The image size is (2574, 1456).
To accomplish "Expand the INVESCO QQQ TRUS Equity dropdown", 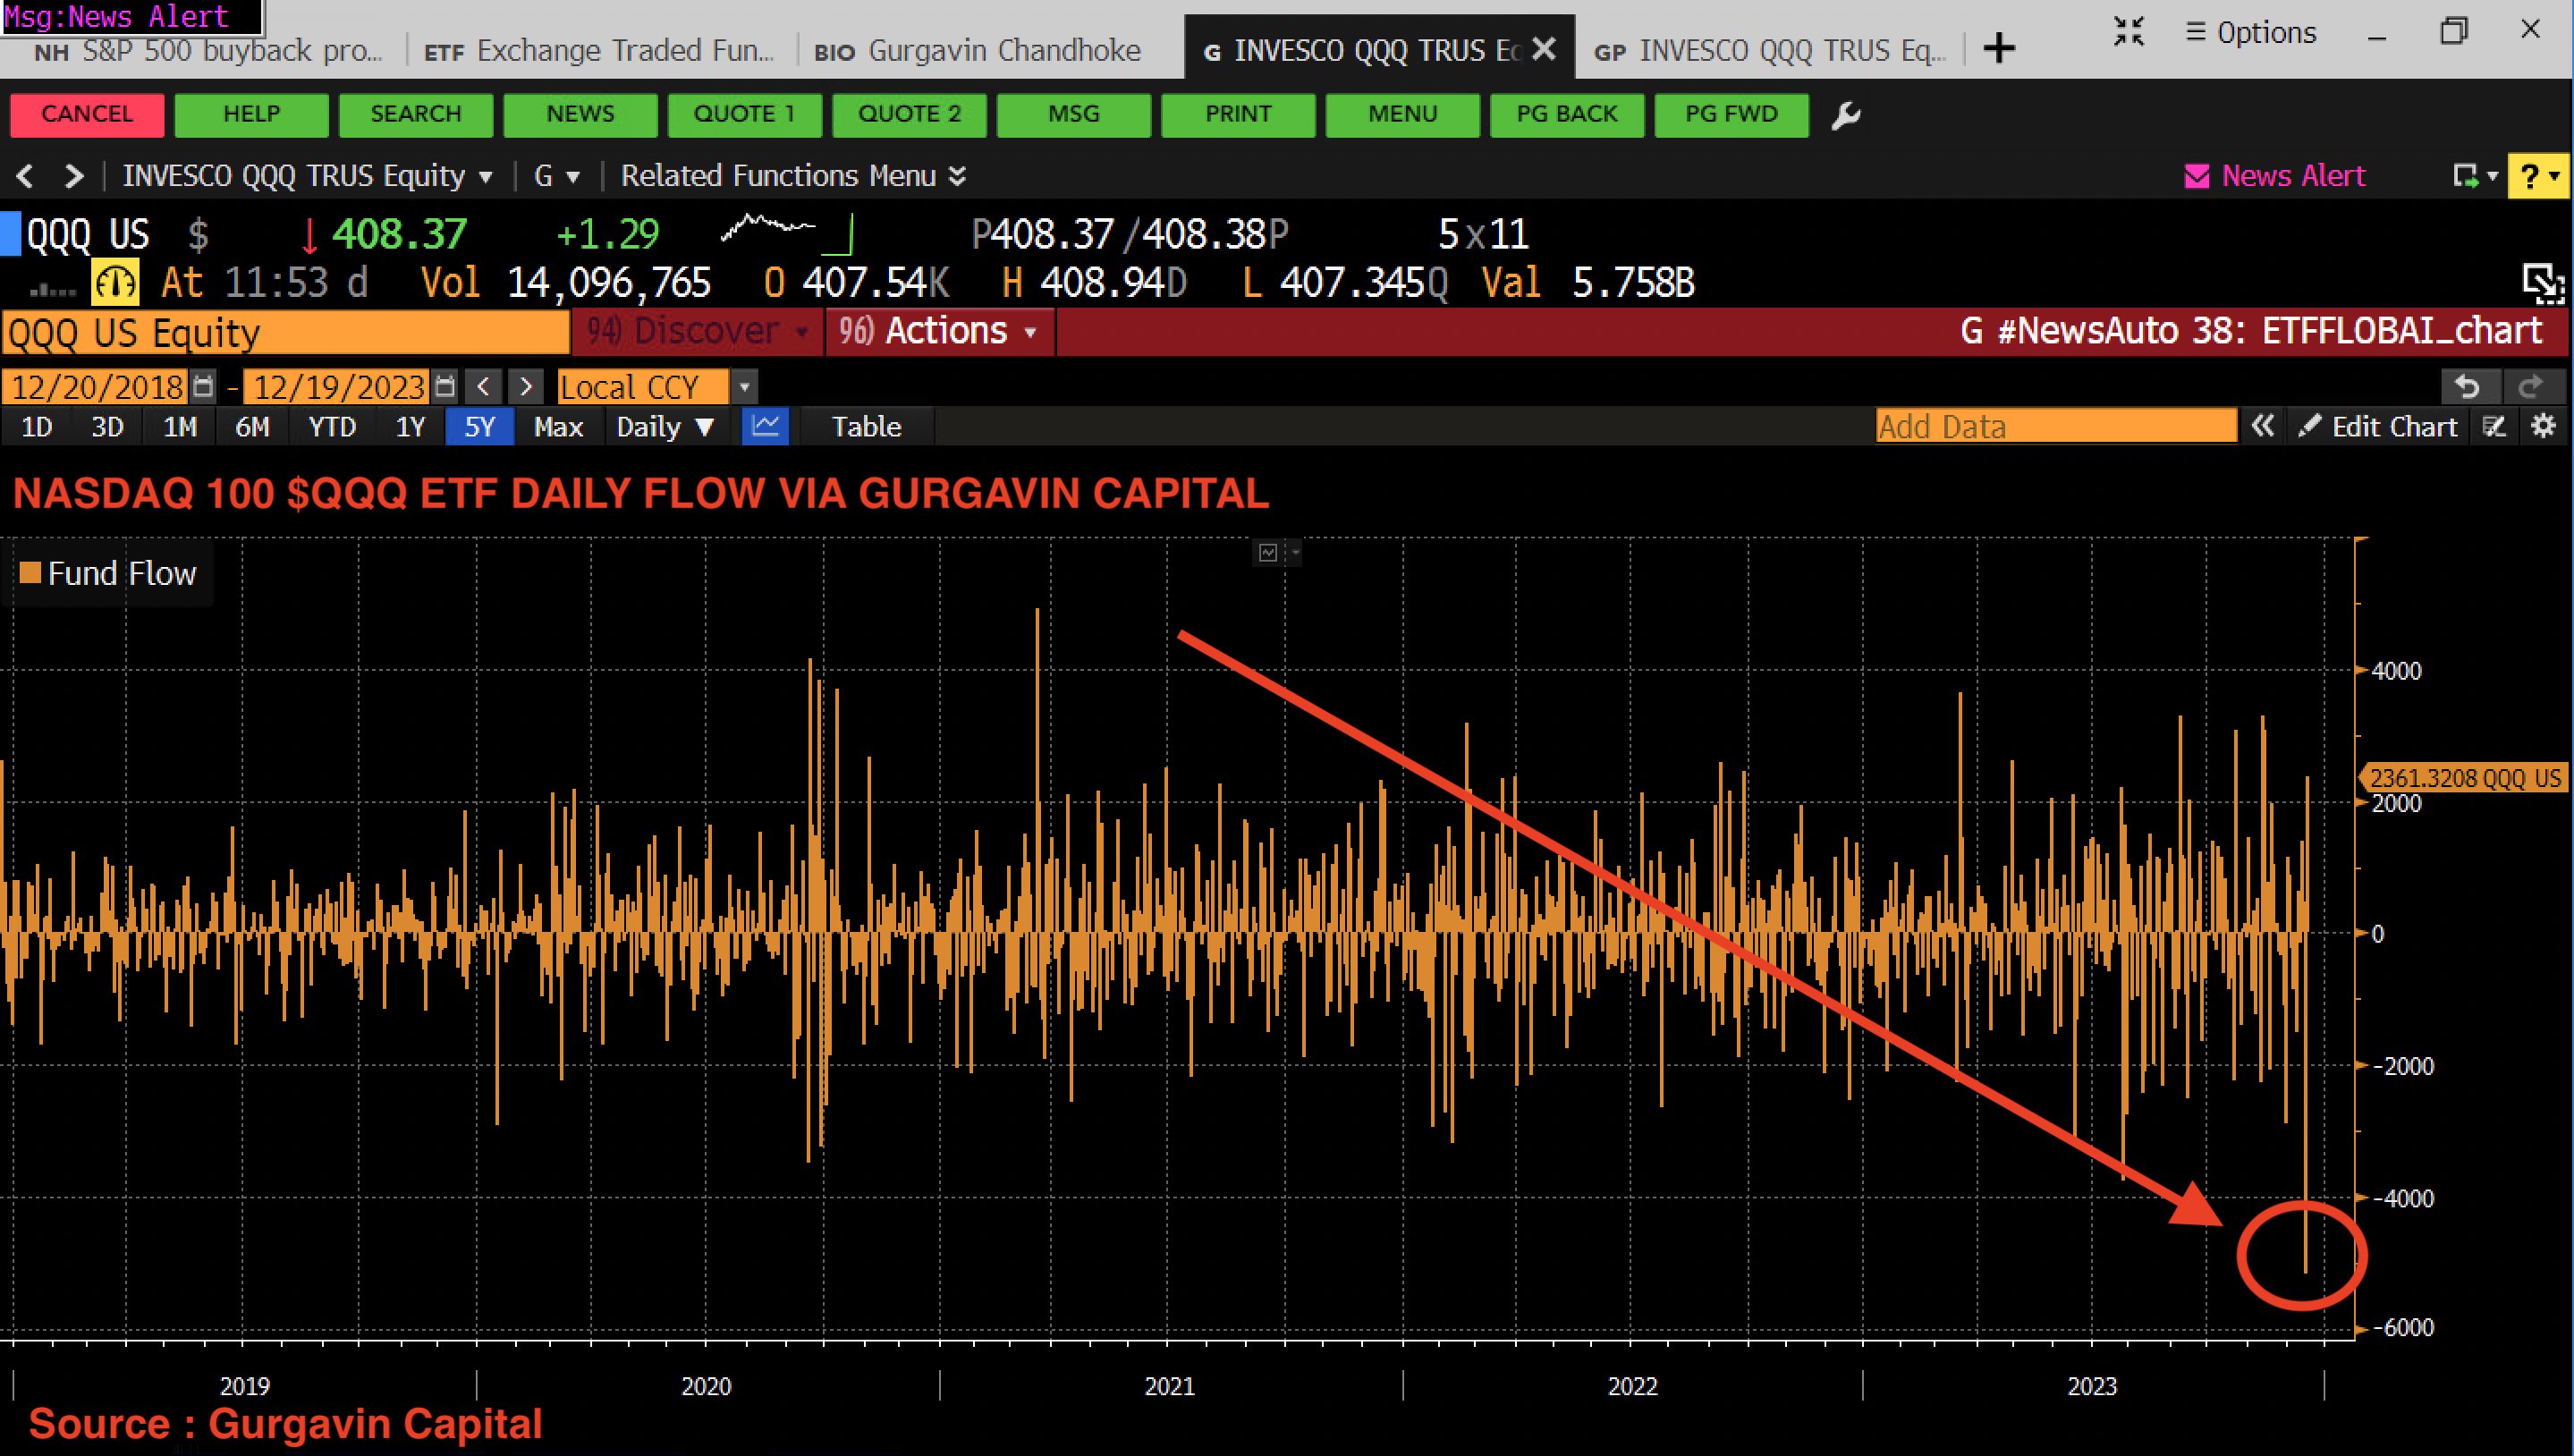I will 307,177.
